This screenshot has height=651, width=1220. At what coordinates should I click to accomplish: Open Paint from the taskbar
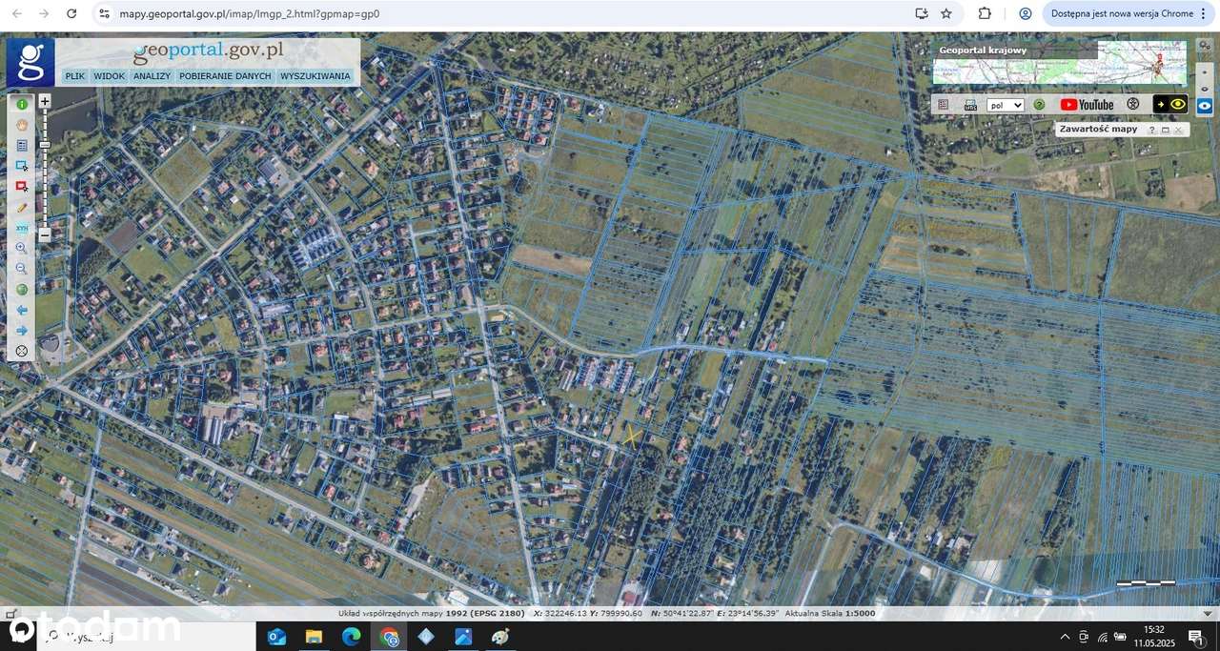tap(500, 637)
